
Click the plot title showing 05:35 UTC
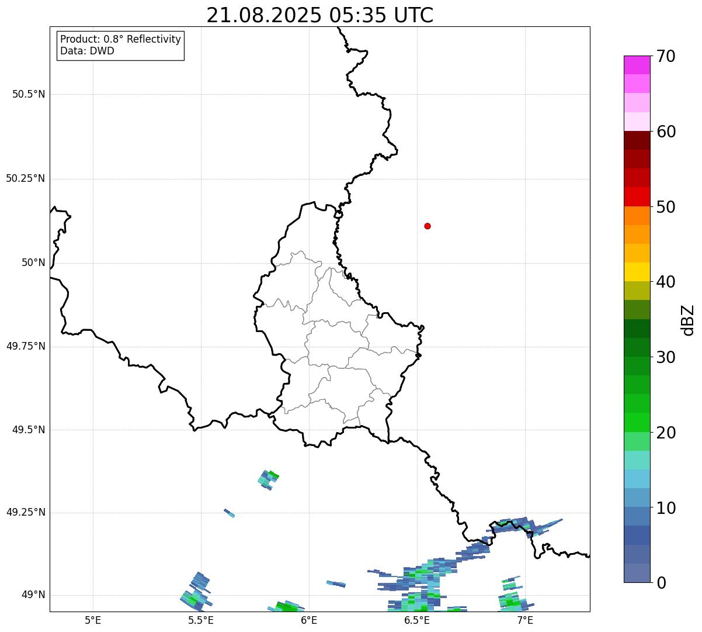pyautogui.click(x=320, y=15)
